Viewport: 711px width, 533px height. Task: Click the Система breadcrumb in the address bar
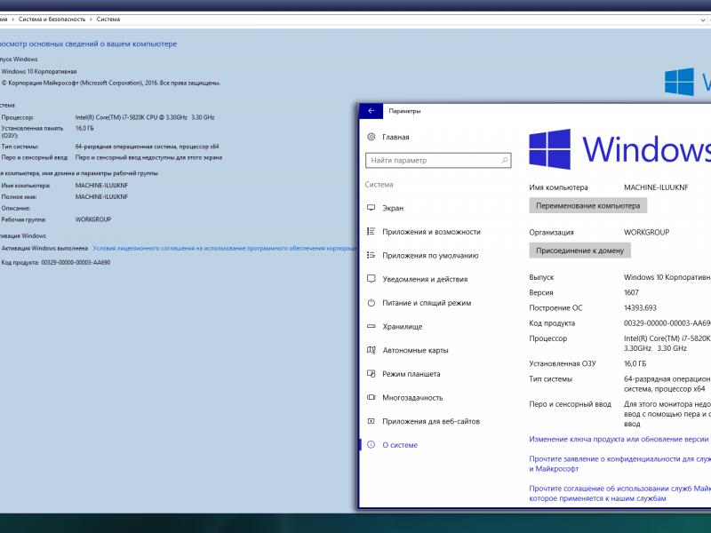coord(108,20)
